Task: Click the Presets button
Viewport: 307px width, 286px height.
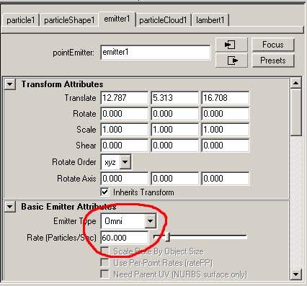Action: pyautogui.click(x=273, y=61)
